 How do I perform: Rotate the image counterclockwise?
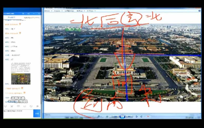coord(137,116)
